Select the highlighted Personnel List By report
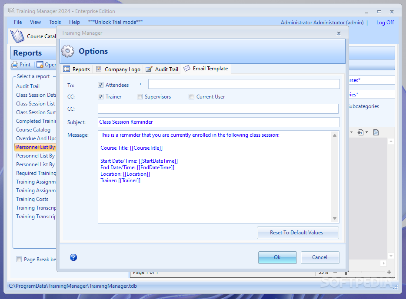Screen dimensions: 406x299 35,147
